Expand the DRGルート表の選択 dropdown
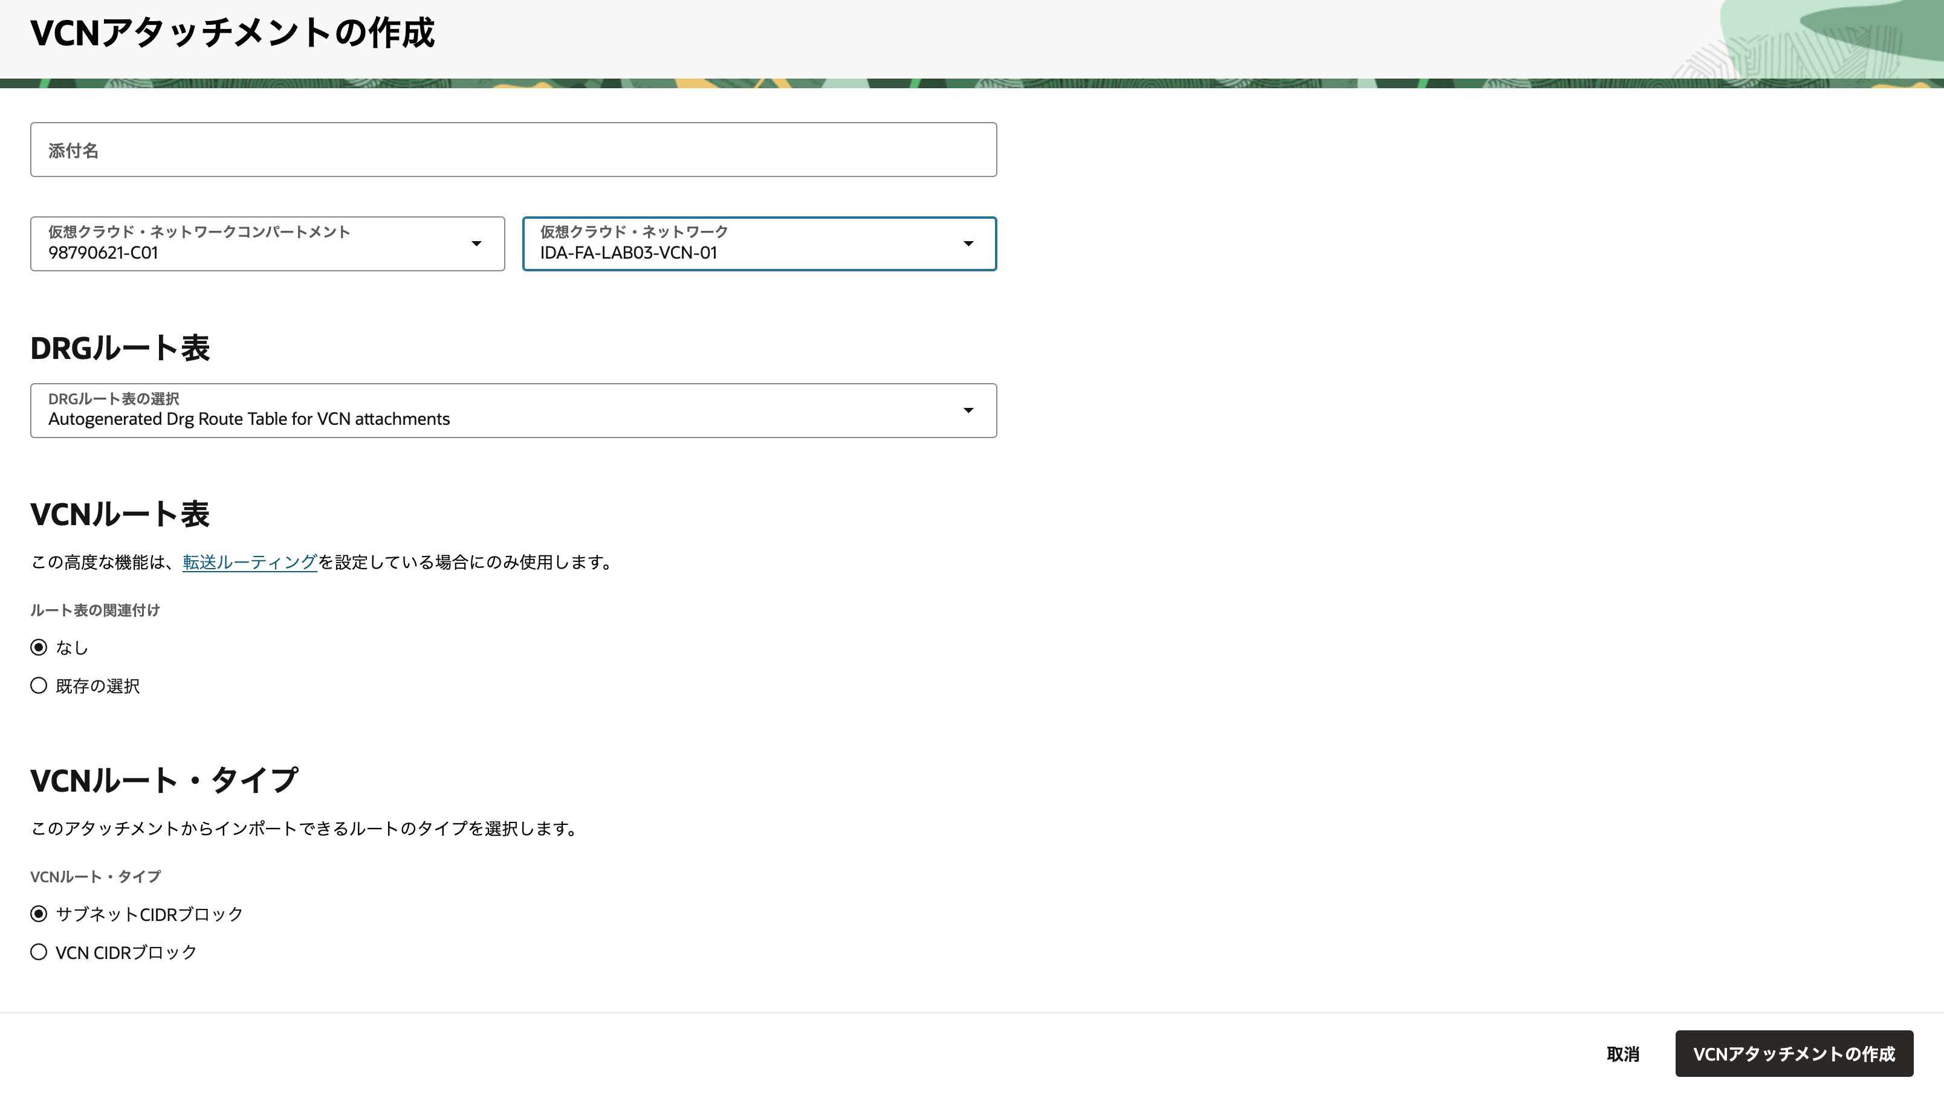The width and height of the screenshot is (1944, 1095). tap(513, 410)
